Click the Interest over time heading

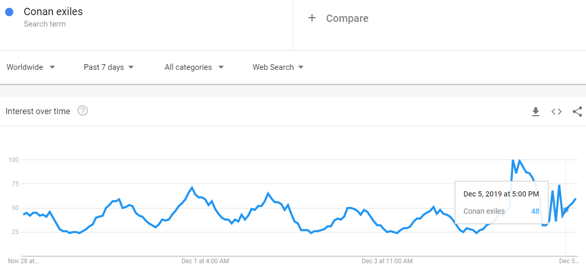coord(38,111)
